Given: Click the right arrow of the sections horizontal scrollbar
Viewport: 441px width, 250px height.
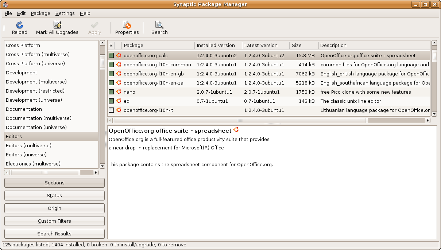Looking at the screenshot, I should (96, 172).
